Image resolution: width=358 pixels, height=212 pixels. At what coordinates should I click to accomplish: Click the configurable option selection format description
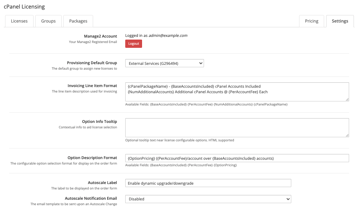(x=64, y=164)
